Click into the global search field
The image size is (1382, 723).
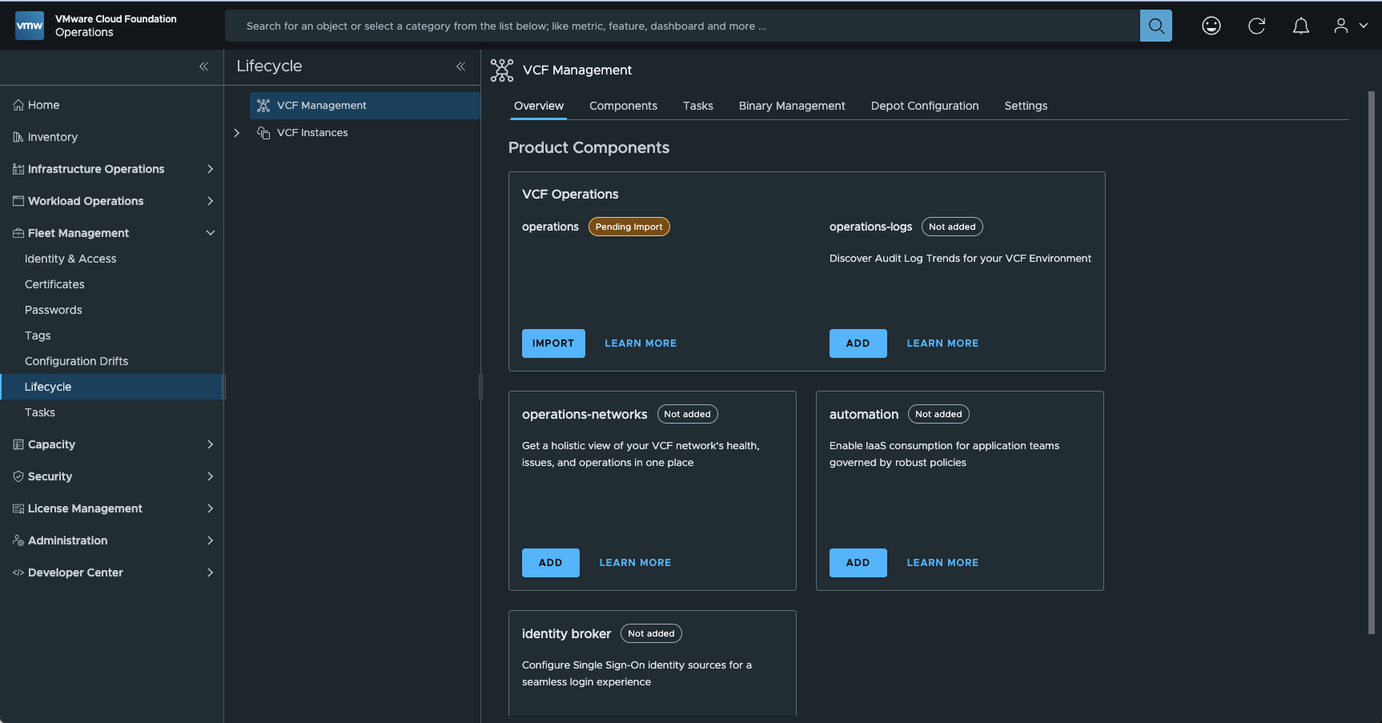[681, 26]
